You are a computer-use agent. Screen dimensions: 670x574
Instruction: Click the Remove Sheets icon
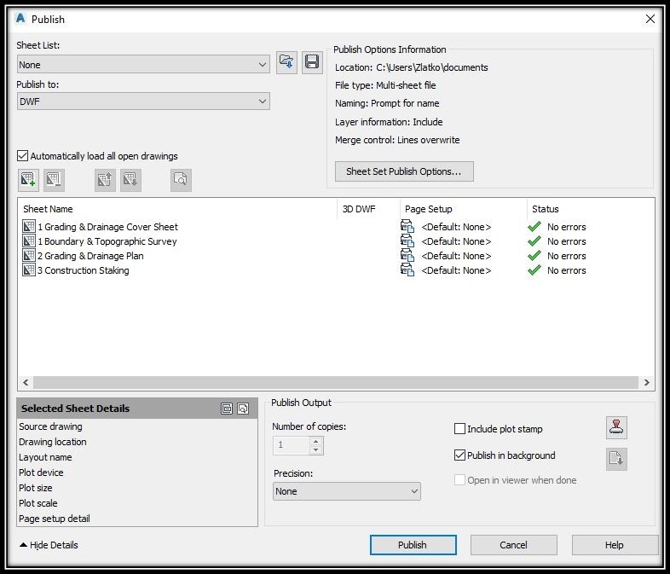tap(54, 179)
